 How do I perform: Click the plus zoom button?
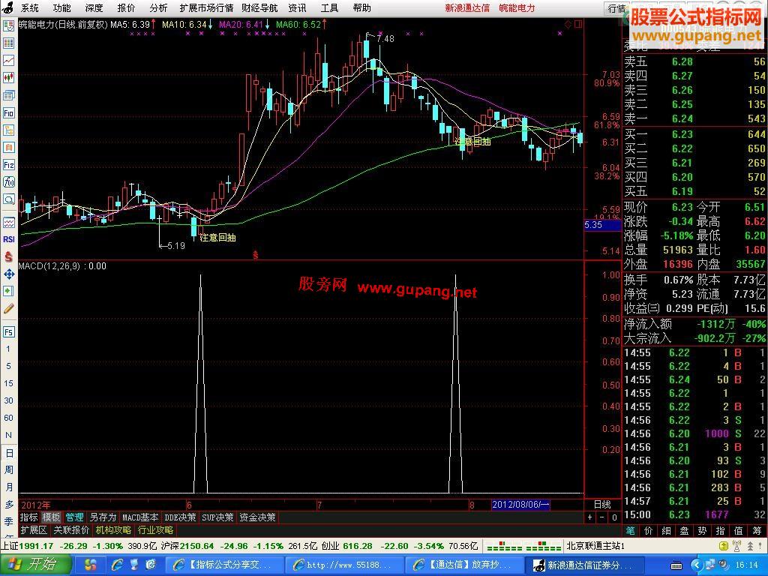point(589,517)
